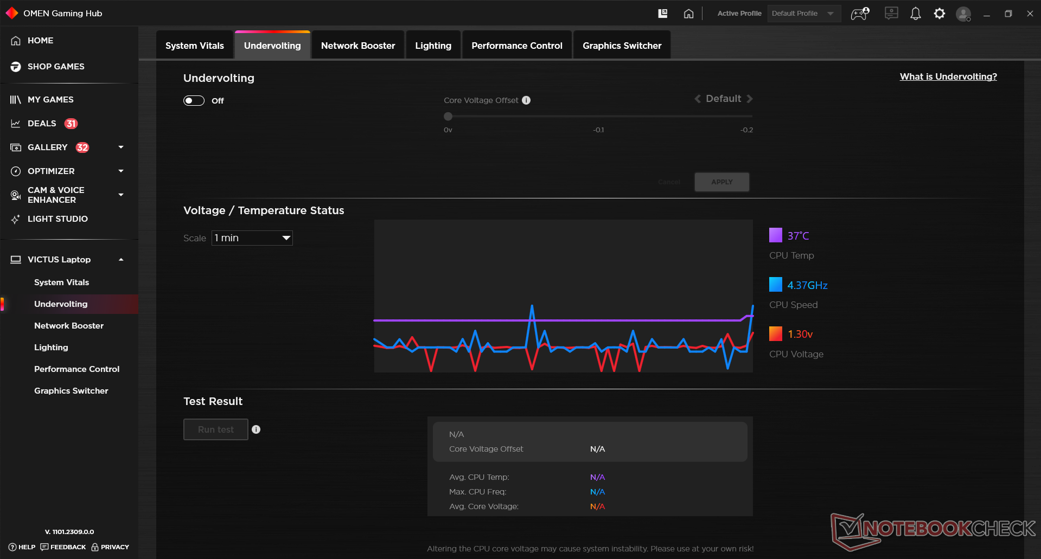The height and width of the screenshot is (559, 1041).
Task: Open the game controller notification icon
Action: [860, 14]
